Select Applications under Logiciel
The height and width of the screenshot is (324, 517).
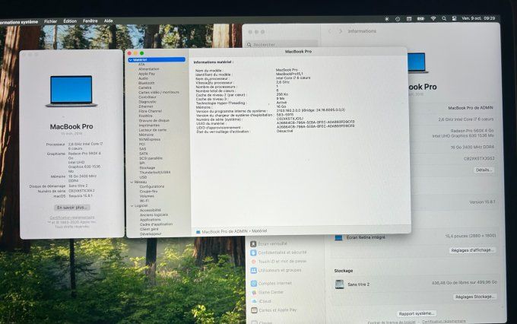coord(150,220)
